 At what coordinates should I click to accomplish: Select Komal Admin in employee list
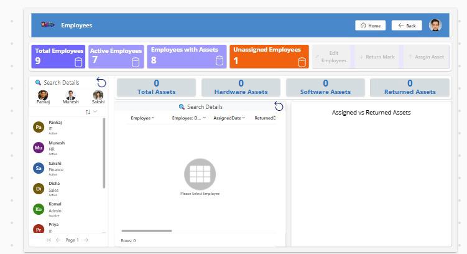[67, 209]
